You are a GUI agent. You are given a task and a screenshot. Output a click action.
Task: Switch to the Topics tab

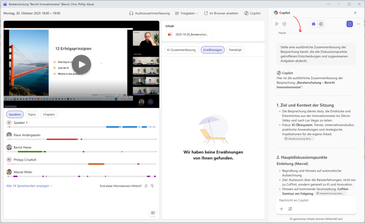(32, 114)
